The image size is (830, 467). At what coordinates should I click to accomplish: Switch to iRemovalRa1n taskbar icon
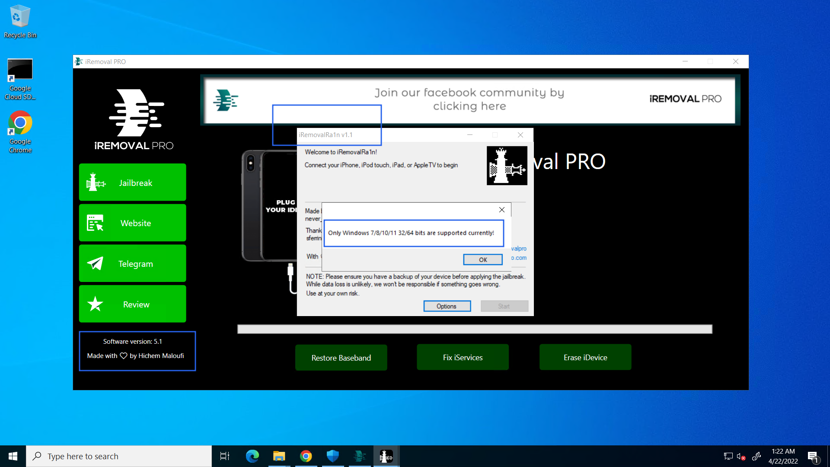coord(386,456)
